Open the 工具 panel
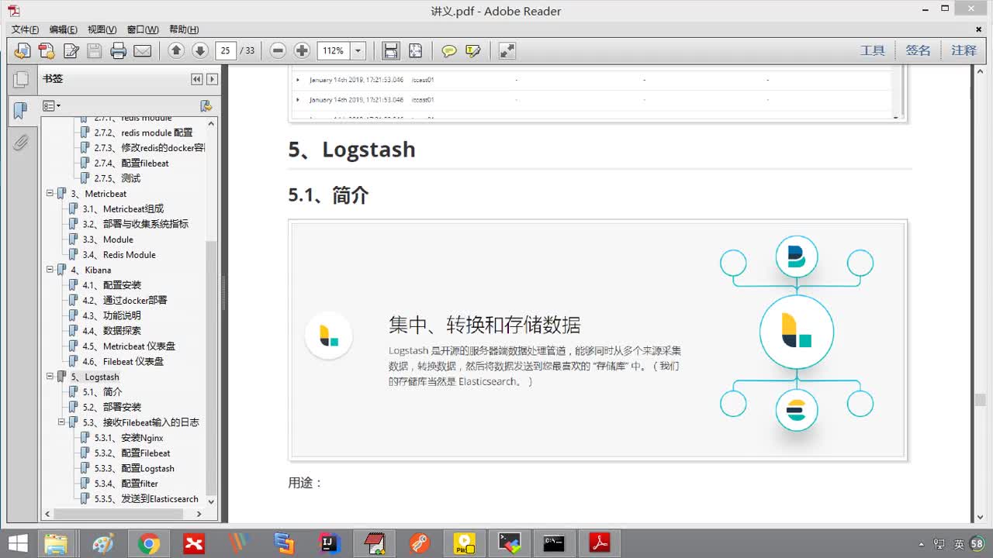 [x=873, y=50]
